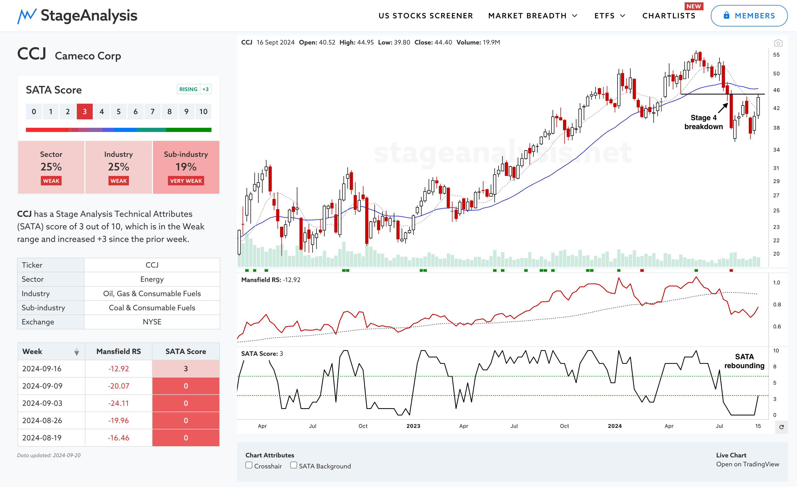The width and height of the screenshot is (797, 487).
Task: Click the Mansfield RS column header
Action: (118, 351)
